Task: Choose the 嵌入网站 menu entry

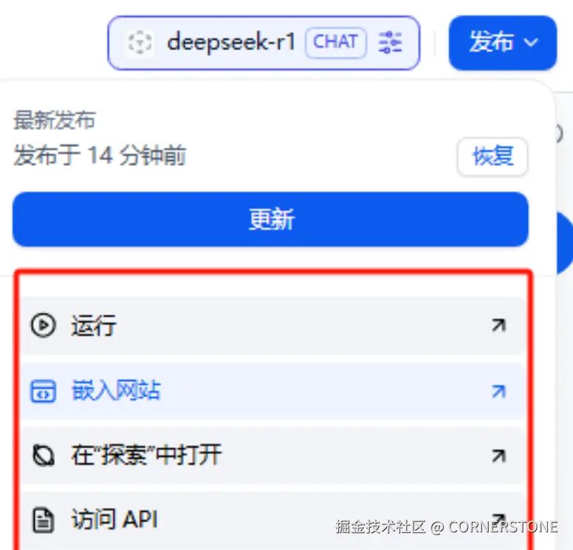Action: [x=273, y=391]
